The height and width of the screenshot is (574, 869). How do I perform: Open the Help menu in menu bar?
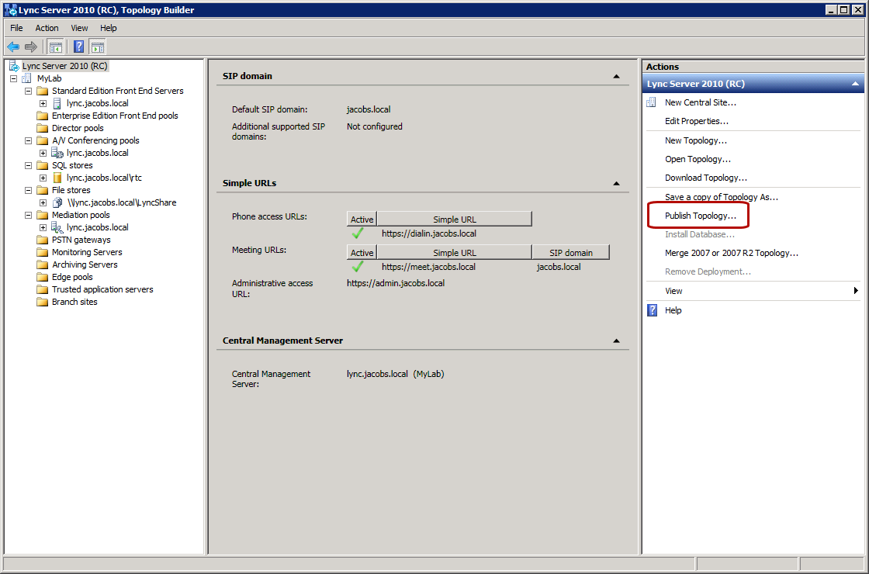pyautogui.click(x=109, y=28)
